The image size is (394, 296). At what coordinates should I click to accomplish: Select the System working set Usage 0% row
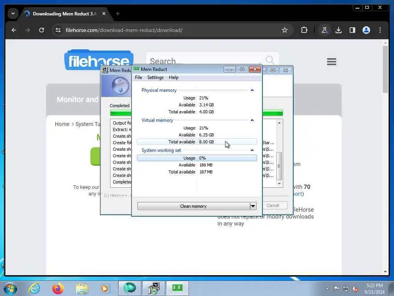point(197,158)
